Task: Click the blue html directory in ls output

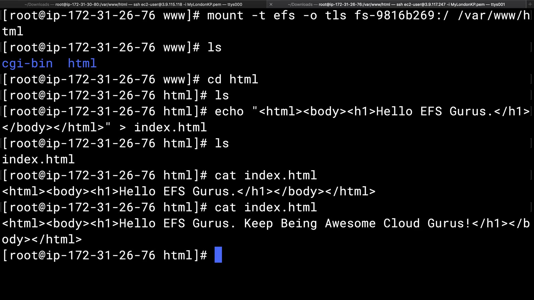Action: [x=82, y=64]
